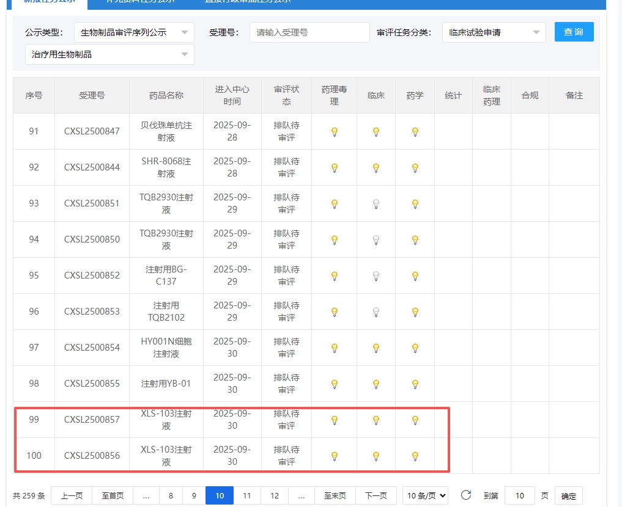Click the 药理毒理 bulb for 注射用YB-01

coord(335,384)
